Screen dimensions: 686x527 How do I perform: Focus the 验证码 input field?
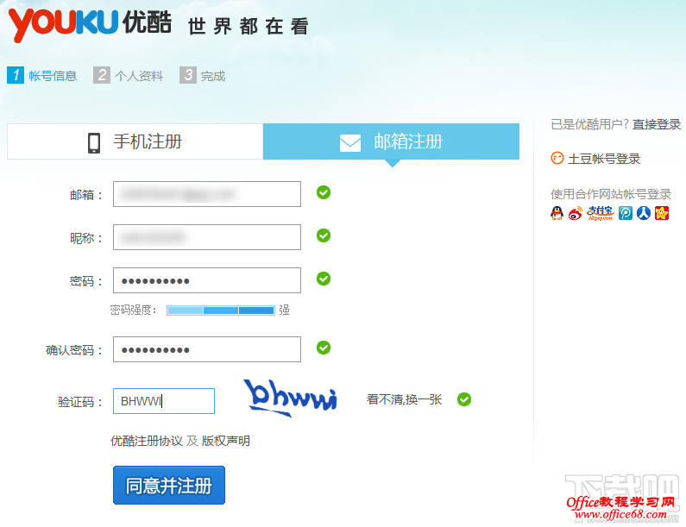164,400
